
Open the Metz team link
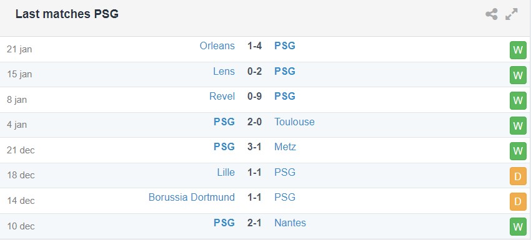click(x=285, y=146)
